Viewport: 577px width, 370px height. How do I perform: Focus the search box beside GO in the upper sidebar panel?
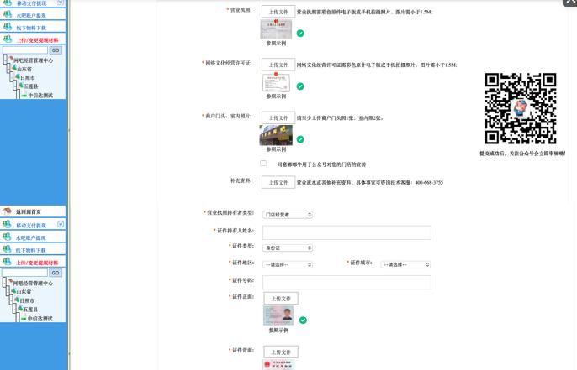25,50
